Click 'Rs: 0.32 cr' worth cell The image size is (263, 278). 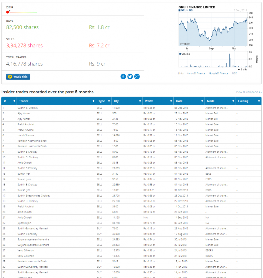click(149, 135)
